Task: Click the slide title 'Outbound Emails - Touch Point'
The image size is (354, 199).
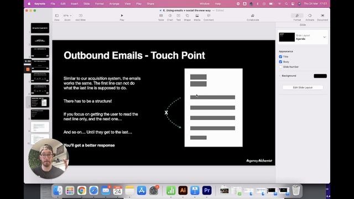Action: 134,55
